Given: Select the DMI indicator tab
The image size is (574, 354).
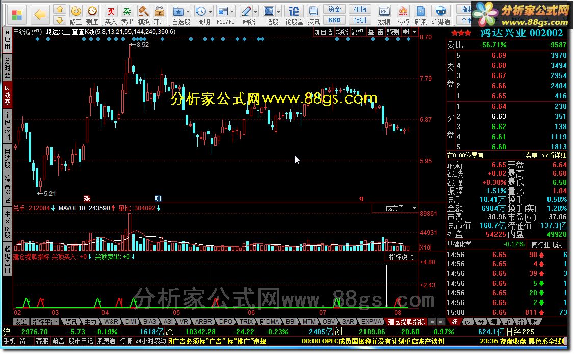Looking at the screenshot, I should (x=131, y=322).
